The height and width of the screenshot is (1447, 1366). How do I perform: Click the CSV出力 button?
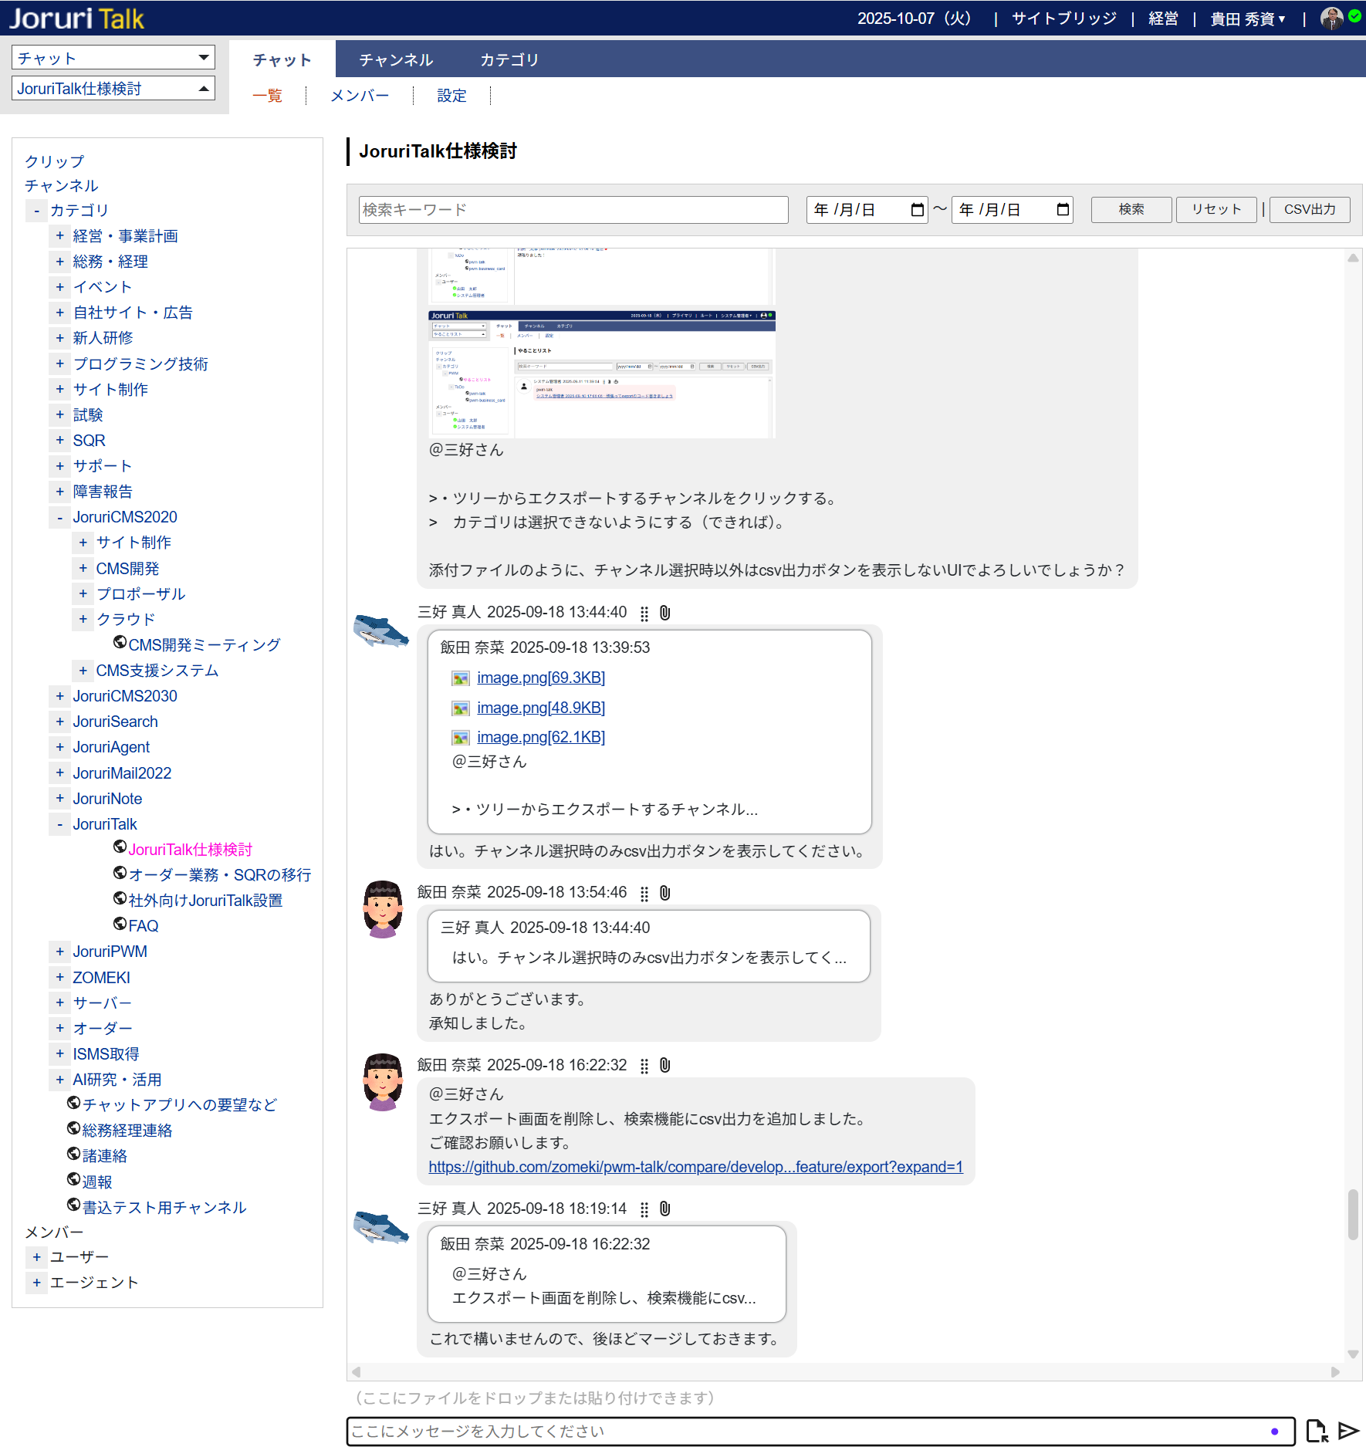tap(1310, 210)
